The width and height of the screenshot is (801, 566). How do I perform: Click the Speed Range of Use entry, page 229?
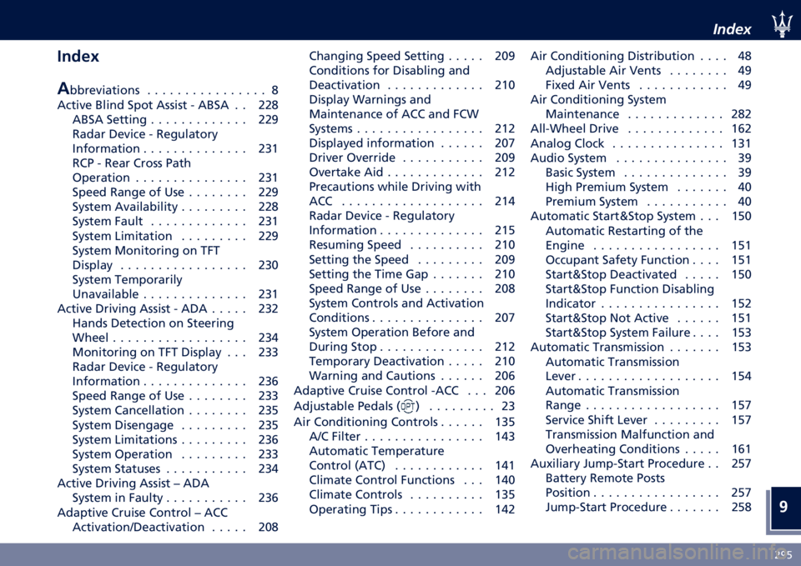pyautogui.click(x=175, y=193)
